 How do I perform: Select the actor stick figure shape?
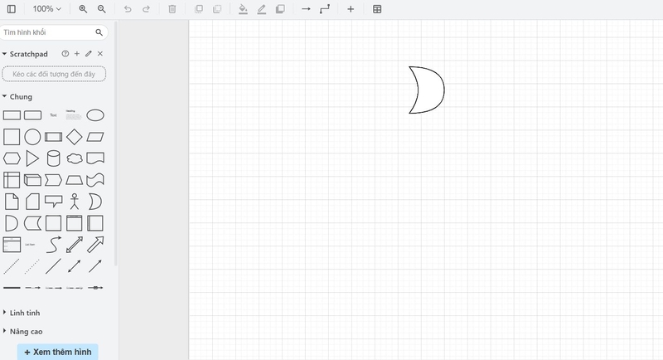(75, 202)
